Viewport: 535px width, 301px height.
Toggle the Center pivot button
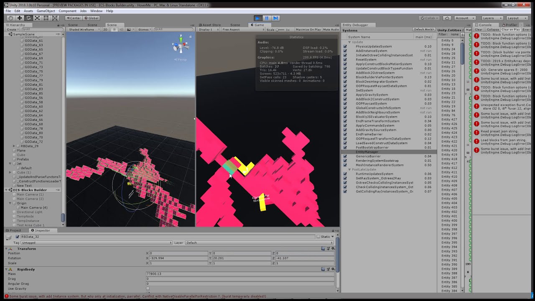click(74, 18)
